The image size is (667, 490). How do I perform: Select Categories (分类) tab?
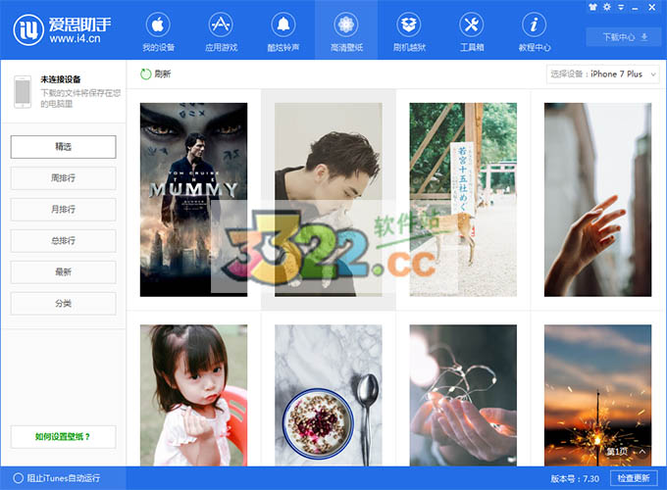pyautogui.click(x=64, y=304)
